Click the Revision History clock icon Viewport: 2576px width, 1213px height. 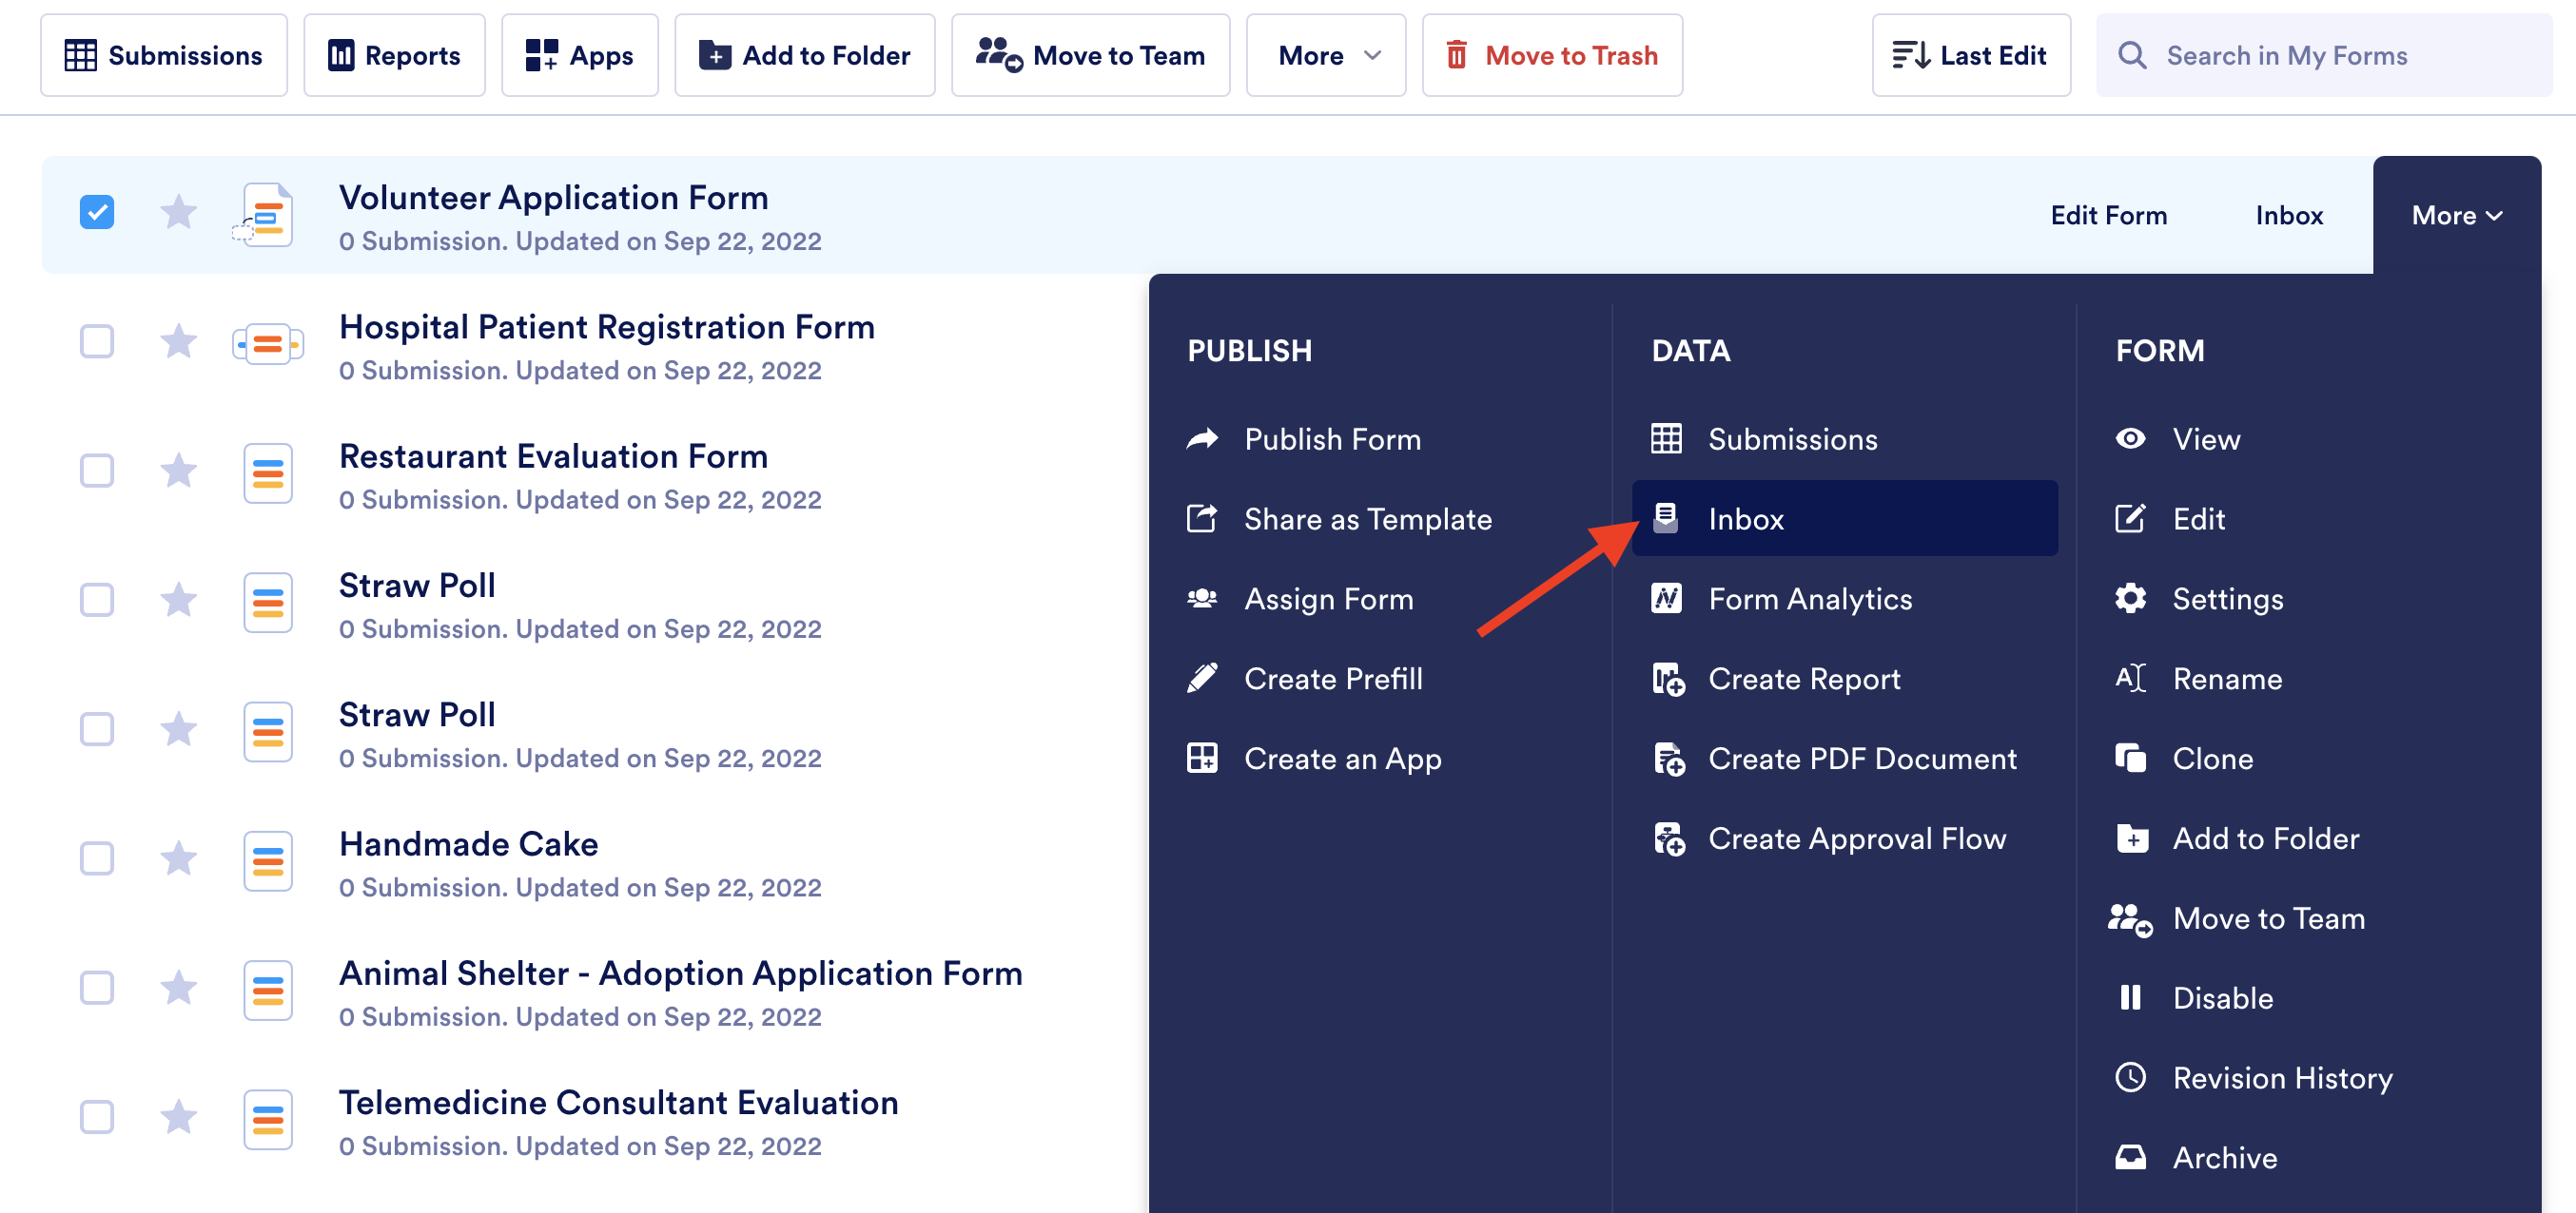click(2130, 1077)
